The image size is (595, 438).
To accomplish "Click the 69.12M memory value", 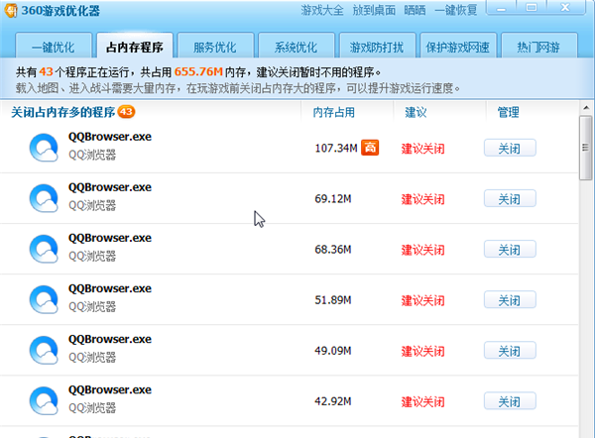I will coord(333,198).
